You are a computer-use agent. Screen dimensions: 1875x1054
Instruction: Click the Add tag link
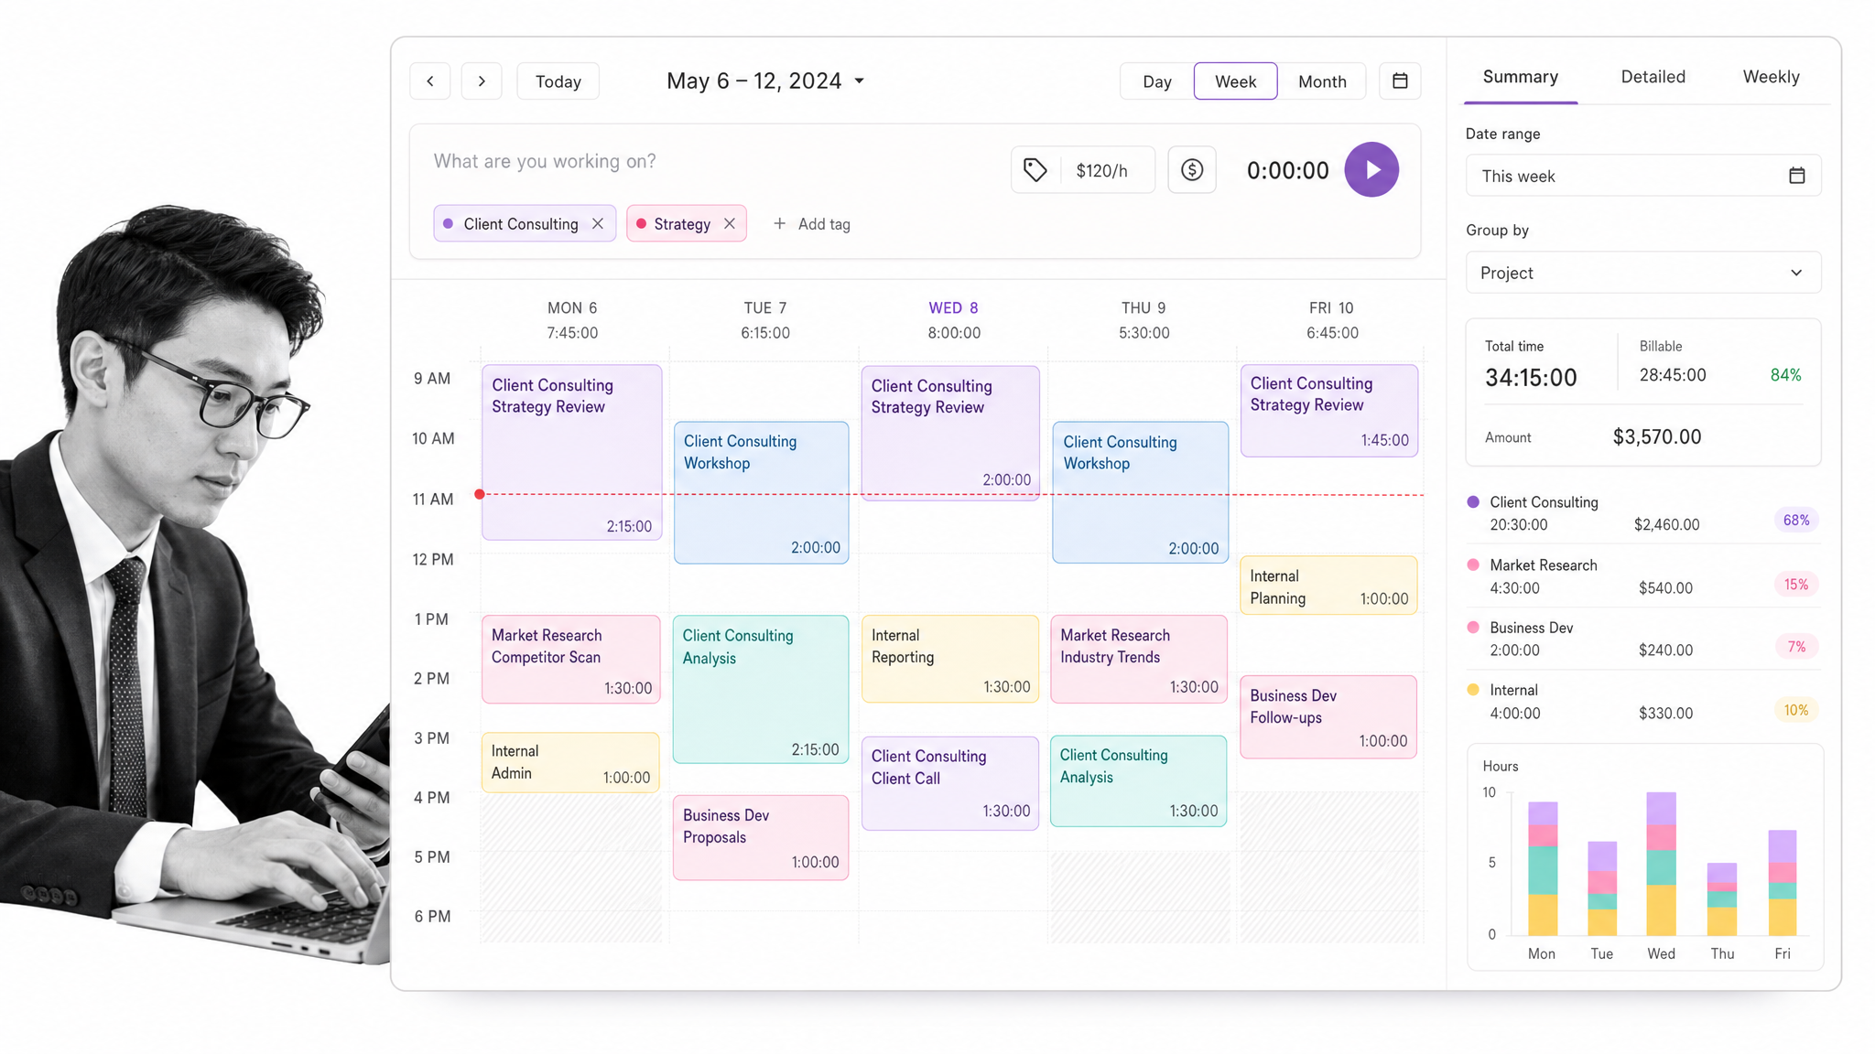(812, 224)
